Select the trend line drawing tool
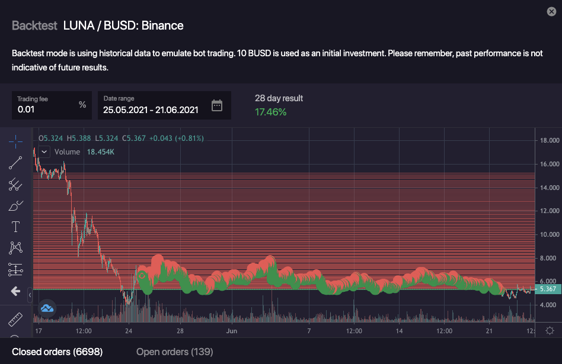 click(15, 163)
